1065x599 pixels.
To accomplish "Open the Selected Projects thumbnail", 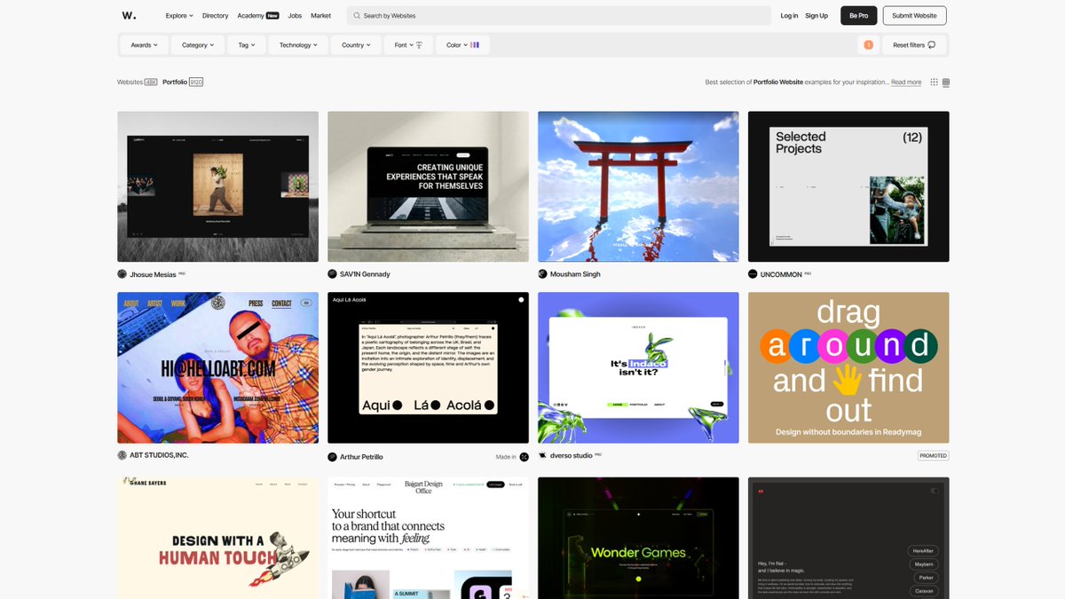I will (848, 186).
